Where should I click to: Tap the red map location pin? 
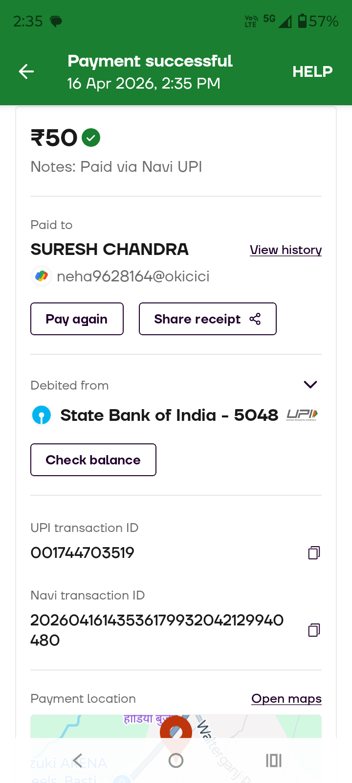point(176,728)
